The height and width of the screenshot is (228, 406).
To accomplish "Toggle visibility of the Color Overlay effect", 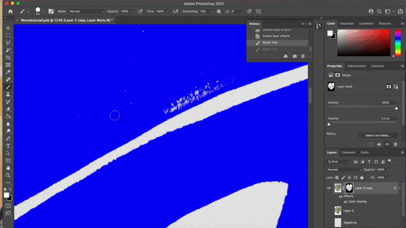I will [x=345, y=202].
